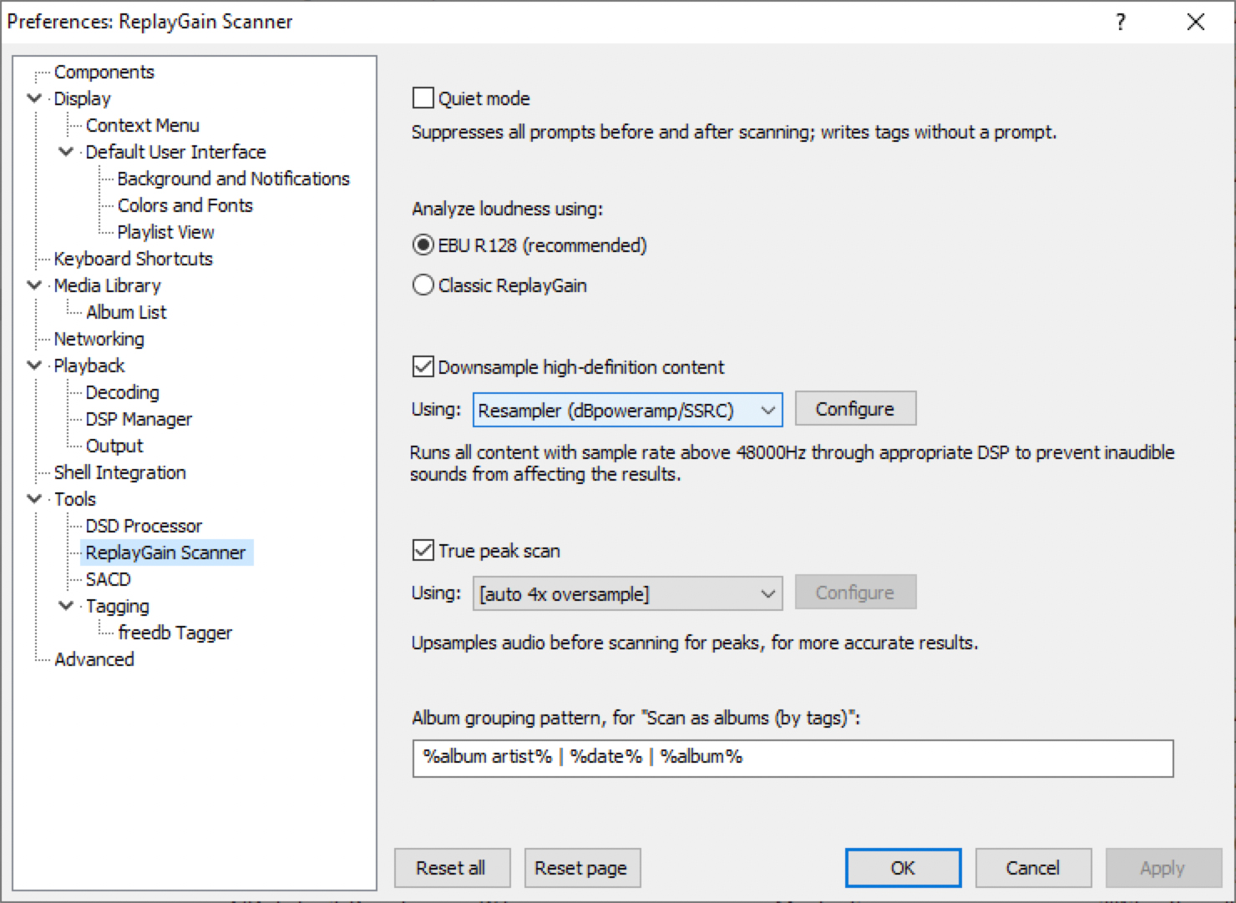
Task: Collapse the Display tree node
Action: coord(34,98)
